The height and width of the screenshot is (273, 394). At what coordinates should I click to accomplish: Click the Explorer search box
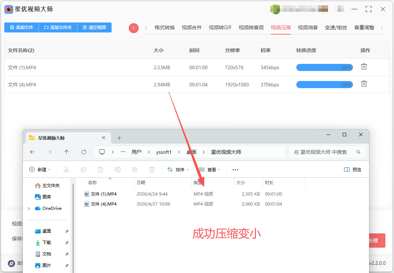(327, 152)
